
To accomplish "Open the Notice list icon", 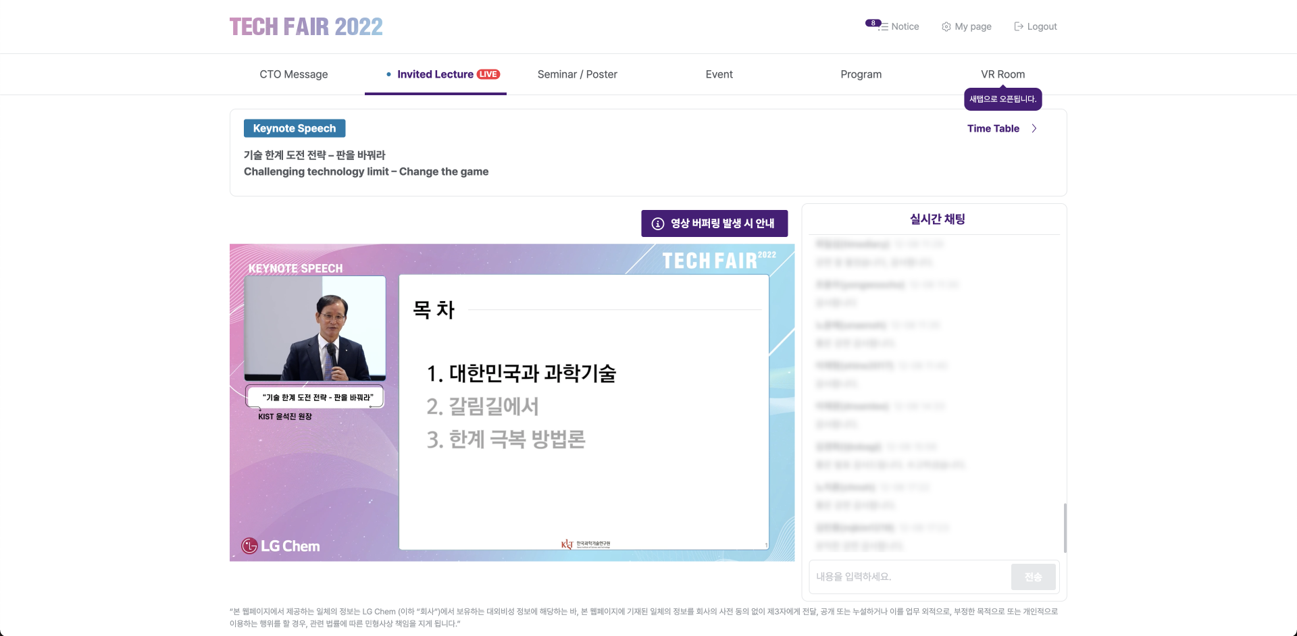I will click(x=884, y=27).
